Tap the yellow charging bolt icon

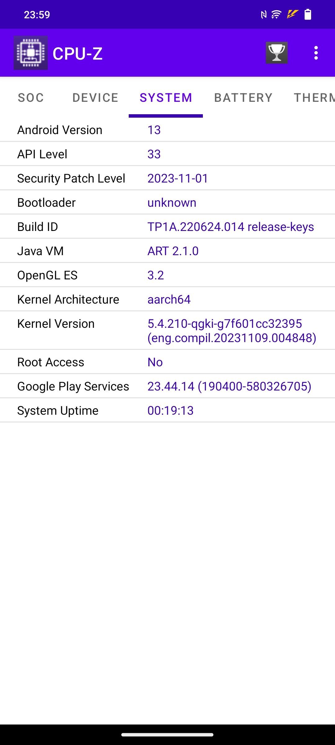pos(292,14)
